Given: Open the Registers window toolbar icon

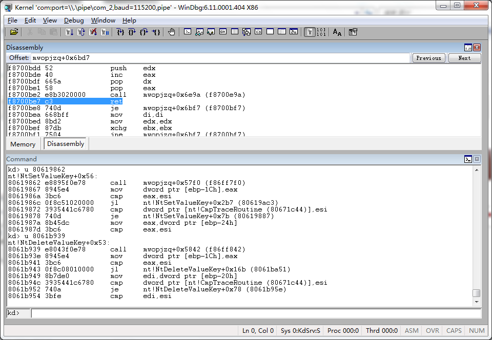Looking at the screenshot, I should [x=223, y=32].
